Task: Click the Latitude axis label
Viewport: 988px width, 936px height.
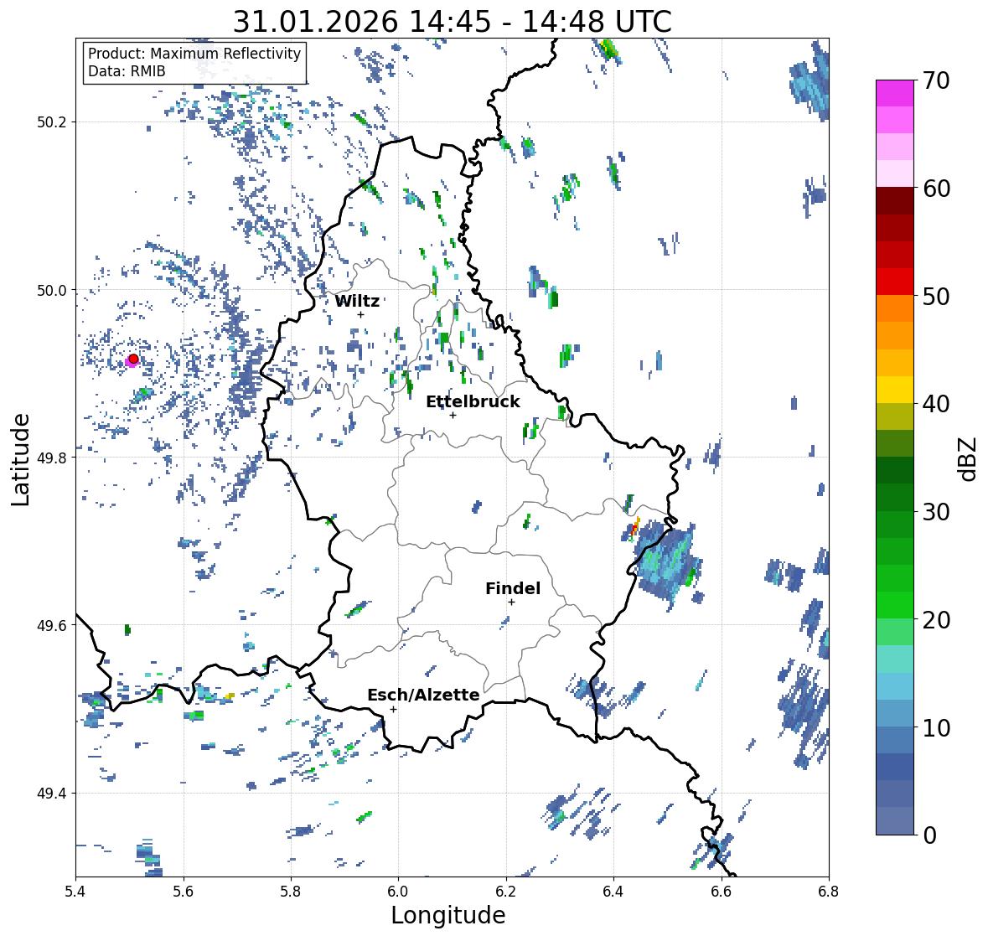Action: [x=21, y=459]
